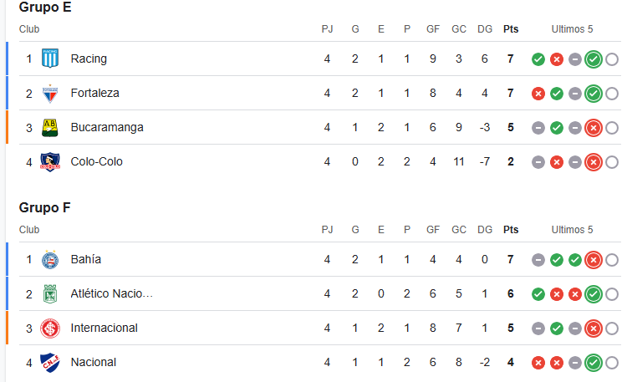Click Bahía's highlighted latest loss icon
The width and height of the screenshot is (632, 382).
click(x=594, y=260)
